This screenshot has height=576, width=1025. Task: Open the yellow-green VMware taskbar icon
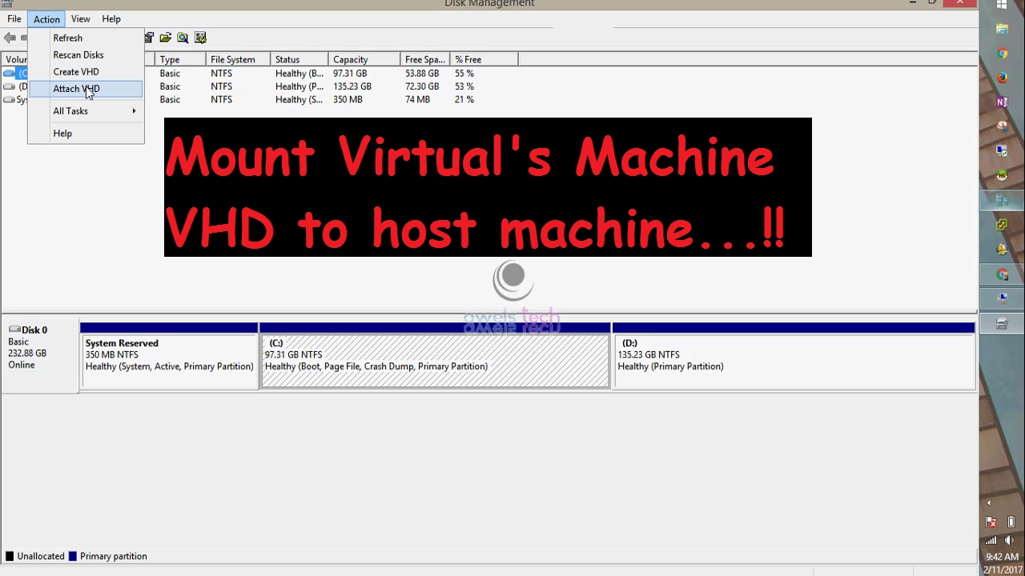(x=1002, y=225)
